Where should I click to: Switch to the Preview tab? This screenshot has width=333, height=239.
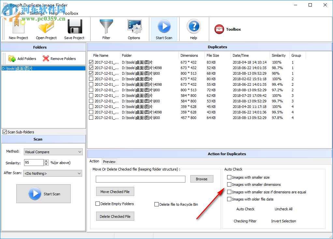click(109, 161)
